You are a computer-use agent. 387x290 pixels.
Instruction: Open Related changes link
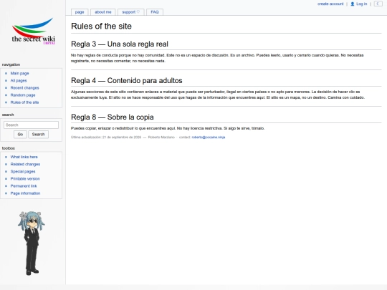(x=25, y=164)
